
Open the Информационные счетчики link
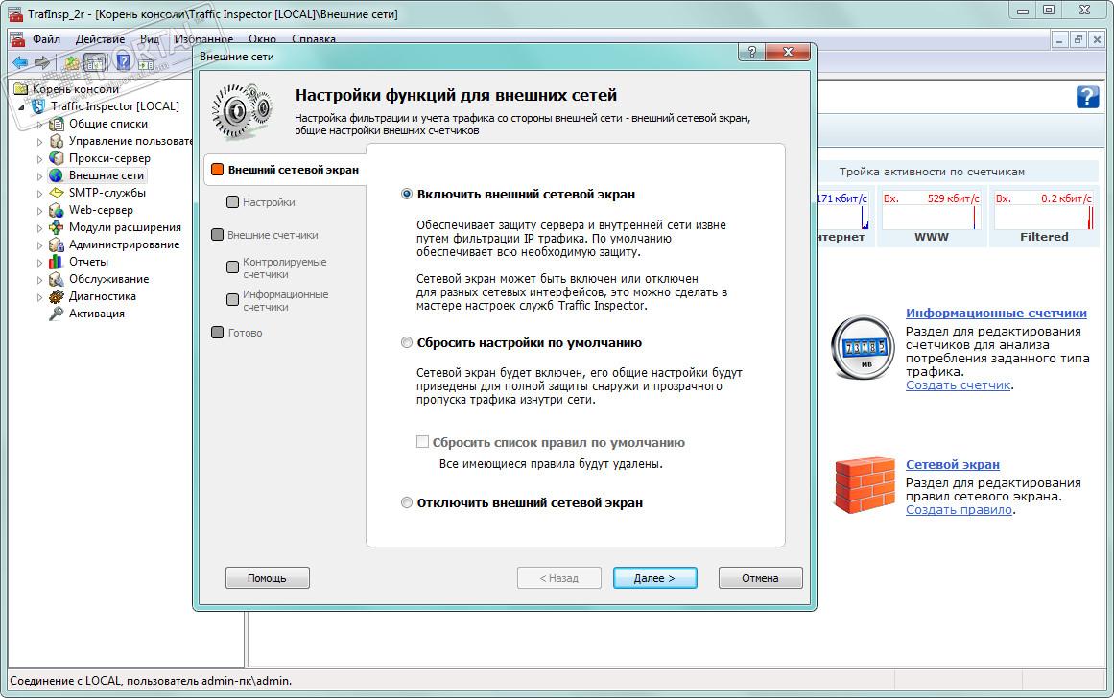[996, 314]
